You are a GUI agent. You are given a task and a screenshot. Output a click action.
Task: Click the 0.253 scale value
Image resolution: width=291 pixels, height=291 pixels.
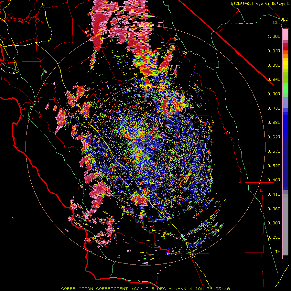274,237
